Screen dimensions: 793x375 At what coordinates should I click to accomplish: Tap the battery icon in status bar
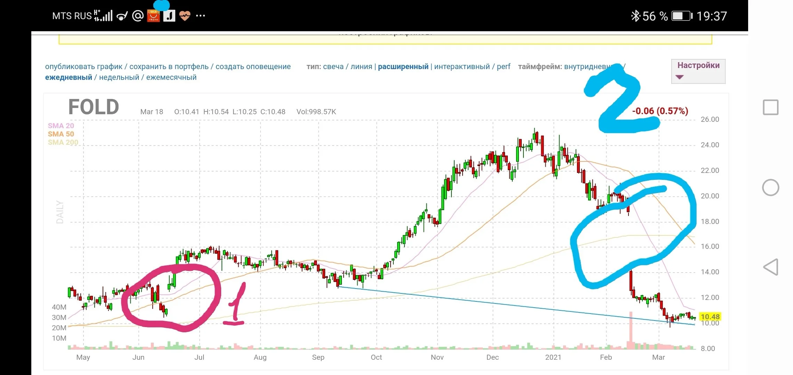click(x=682, y=16)
